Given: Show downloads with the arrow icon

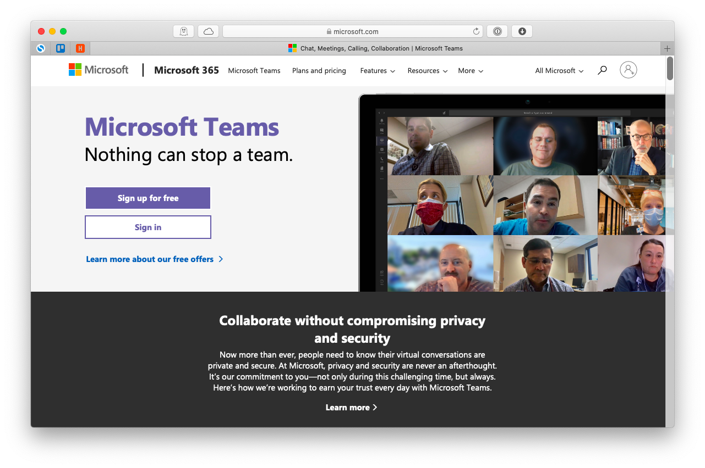Looking at the screenshot, I should pos(522,31).
